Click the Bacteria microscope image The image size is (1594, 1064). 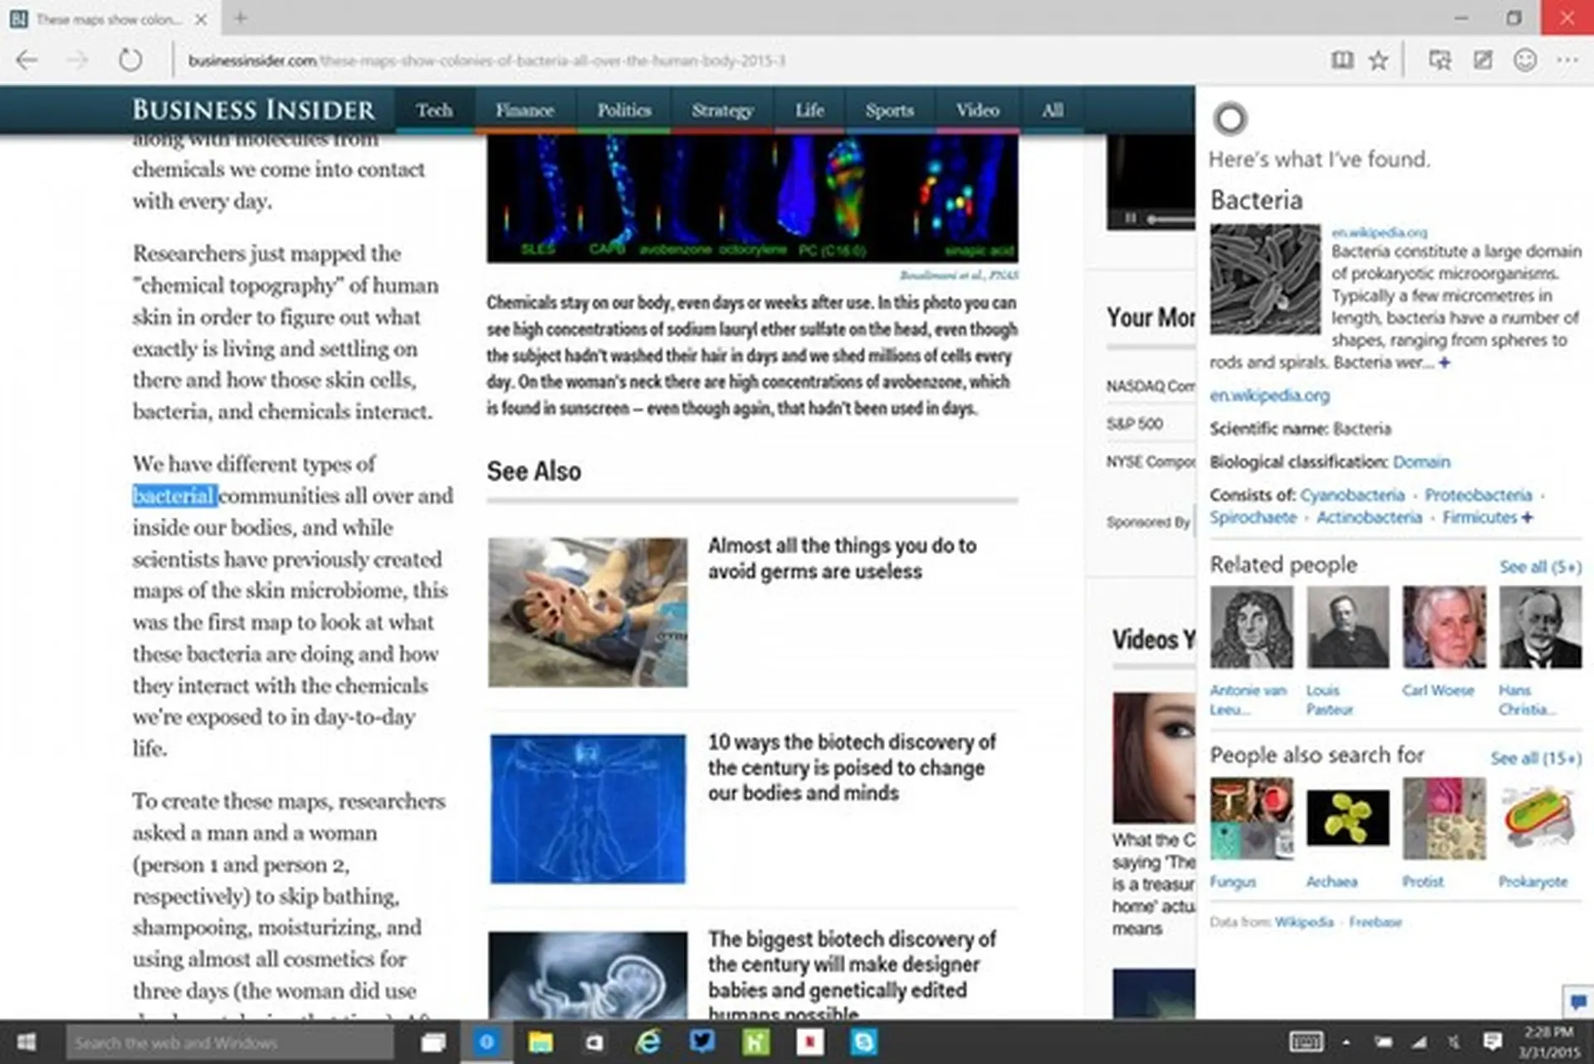[x=1265, y=279]
